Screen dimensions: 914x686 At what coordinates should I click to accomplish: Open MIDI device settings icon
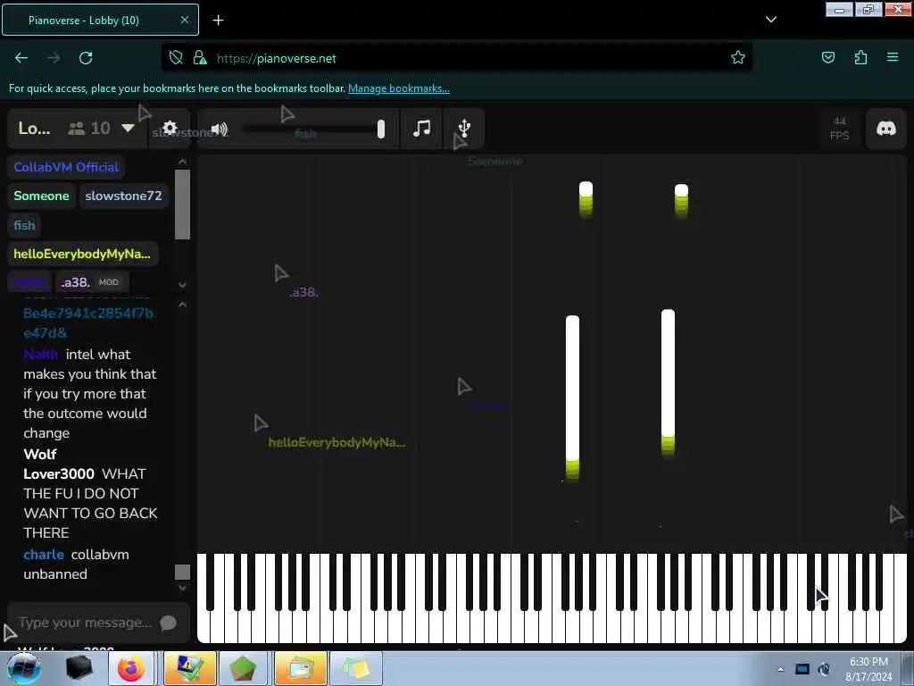click(x=464, y=128)
